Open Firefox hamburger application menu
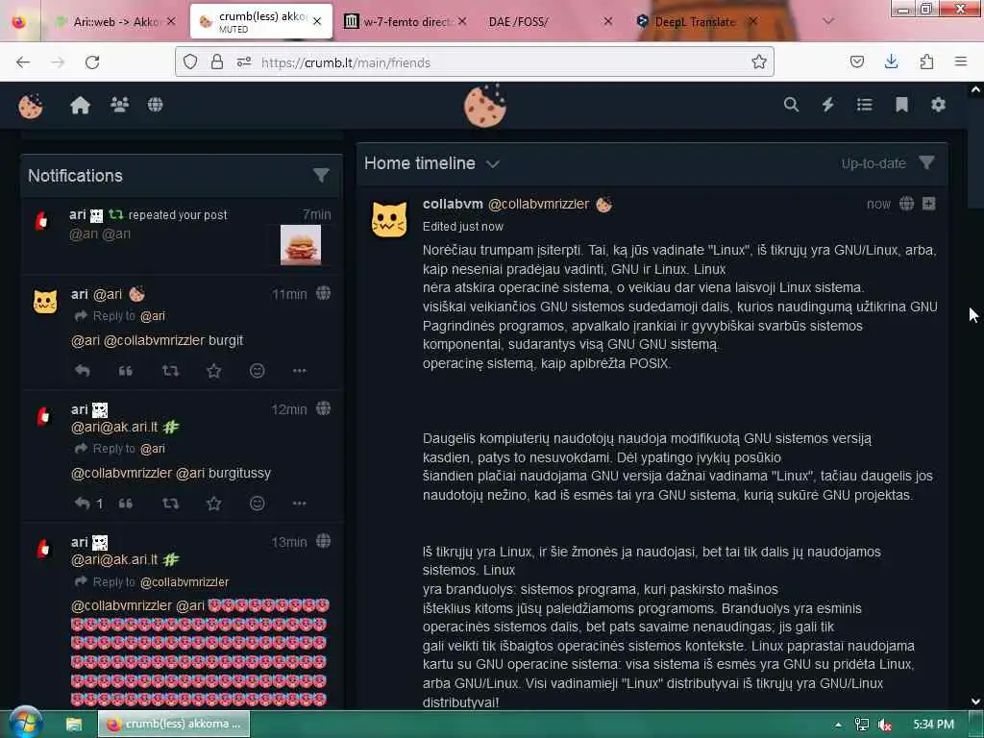The image size is (984, 738). pos(961,61)
